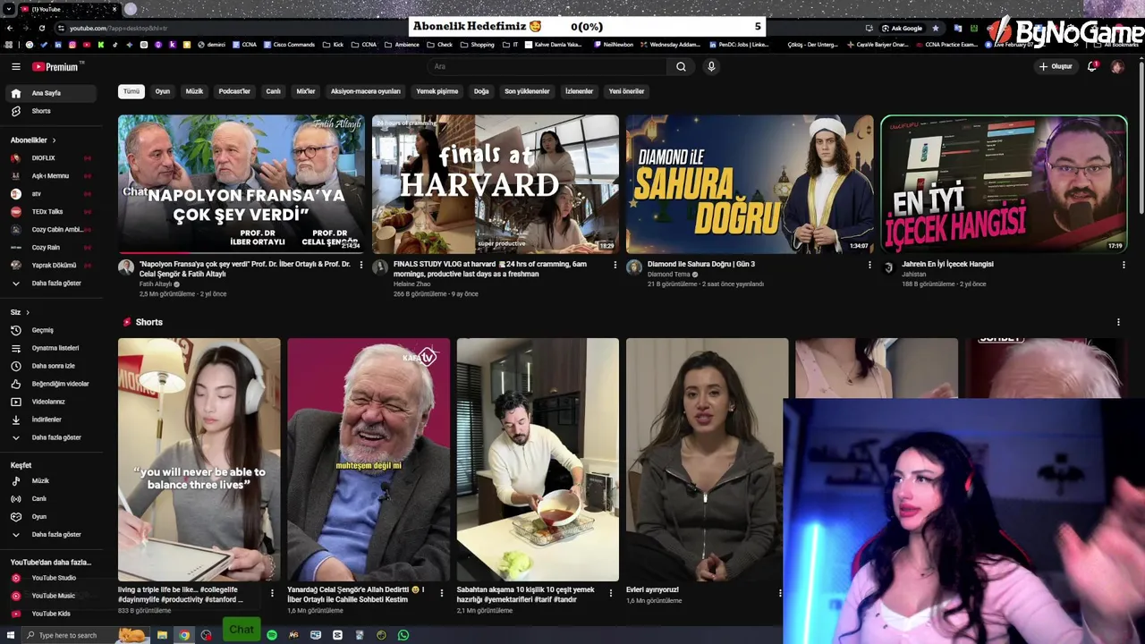Open the balance three lives Short

[x=199, y=460]
